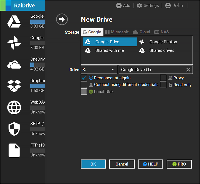Click the FTP file sidebar icon
The image size is (200, 184).
click(14, 150)
